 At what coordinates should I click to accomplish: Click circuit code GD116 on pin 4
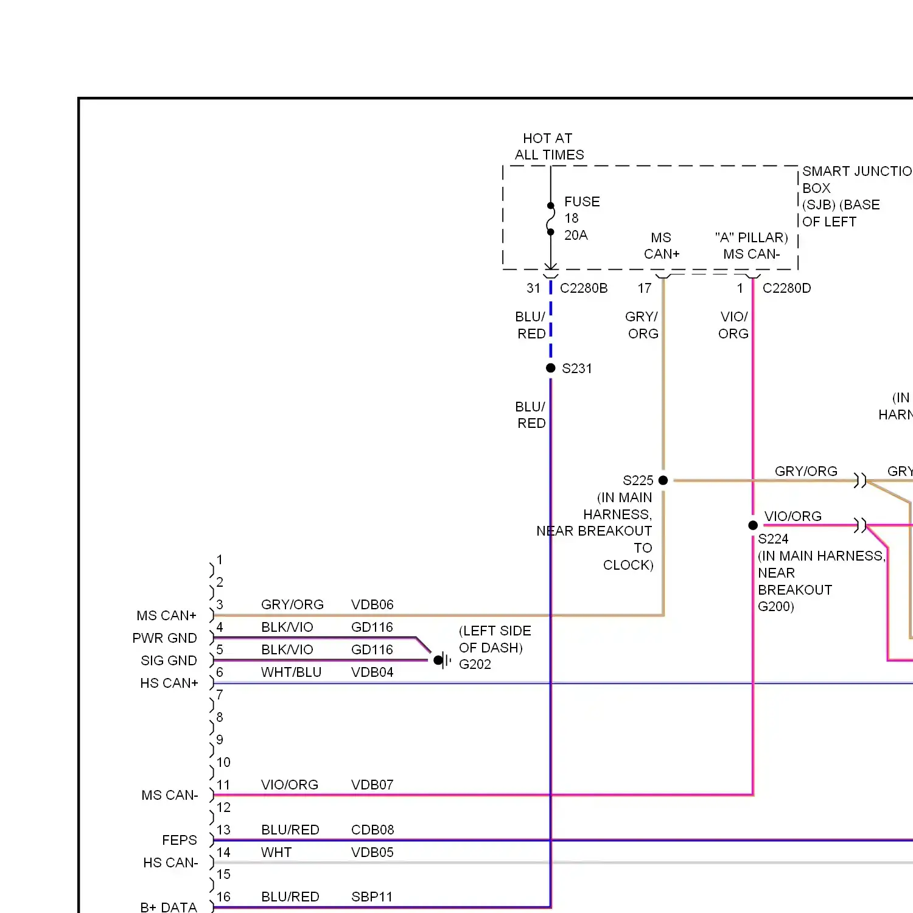372,627
